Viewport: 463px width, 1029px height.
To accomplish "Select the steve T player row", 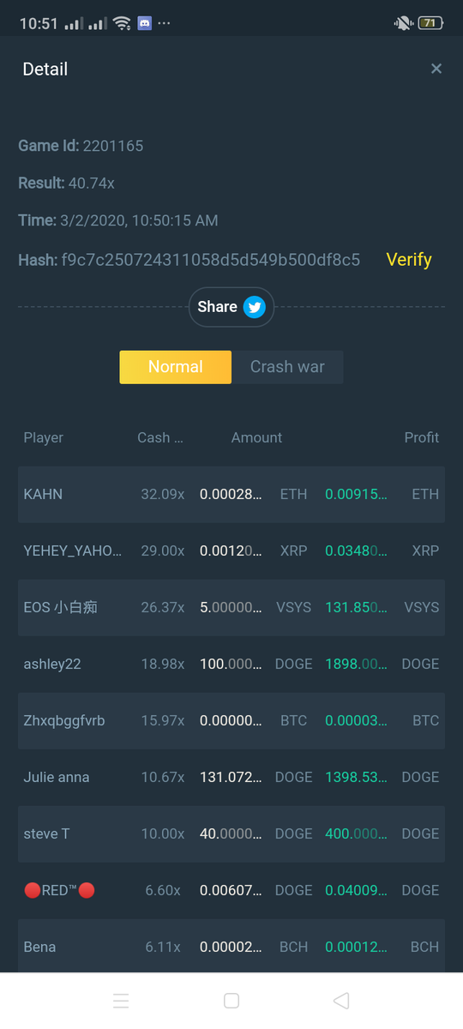I will coord(231,834).
